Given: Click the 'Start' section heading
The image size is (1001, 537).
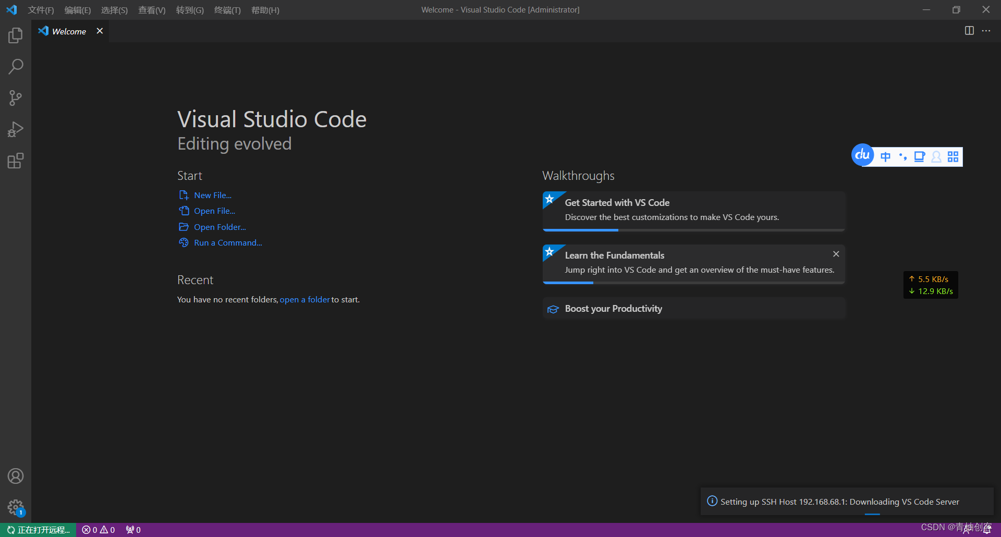Looking at the screenshot, I should point(189,176).
